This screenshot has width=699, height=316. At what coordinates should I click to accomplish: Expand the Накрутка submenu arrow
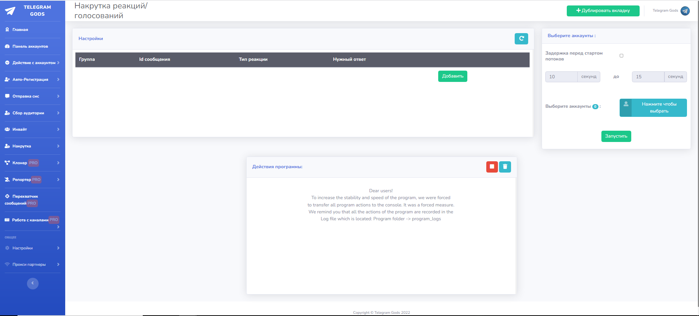[x=58, y=146]
